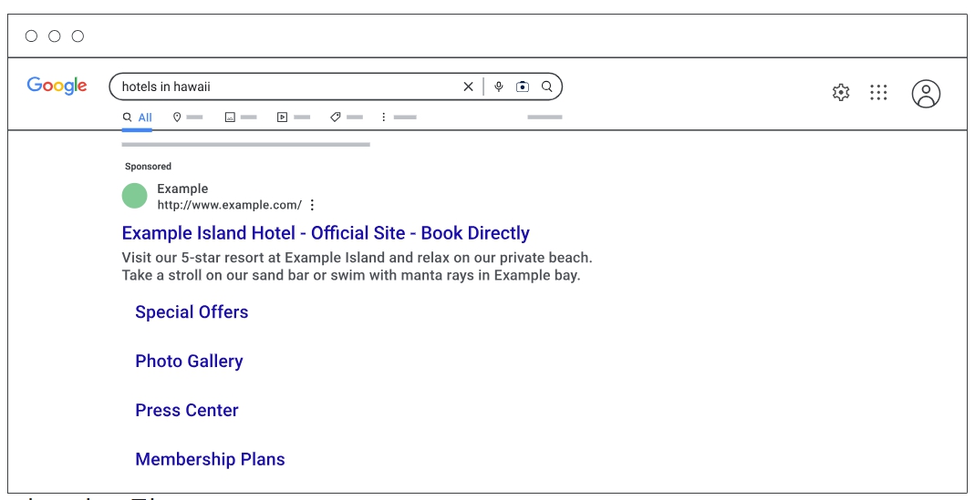
Task: Open the More tabs dots menu
Action: pyautogui.click(x=398, y=117)
